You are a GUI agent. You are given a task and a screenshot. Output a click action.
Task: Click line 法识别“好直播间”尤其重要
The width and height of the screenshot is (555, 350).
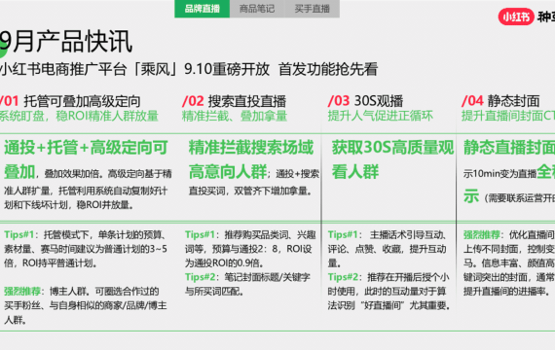click(388, 305)
